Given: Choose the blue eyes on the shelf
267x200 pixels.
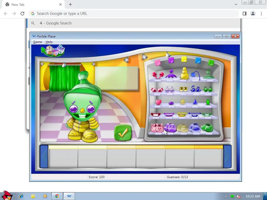Looking at the screenshot, I should (x=196, y=89).
